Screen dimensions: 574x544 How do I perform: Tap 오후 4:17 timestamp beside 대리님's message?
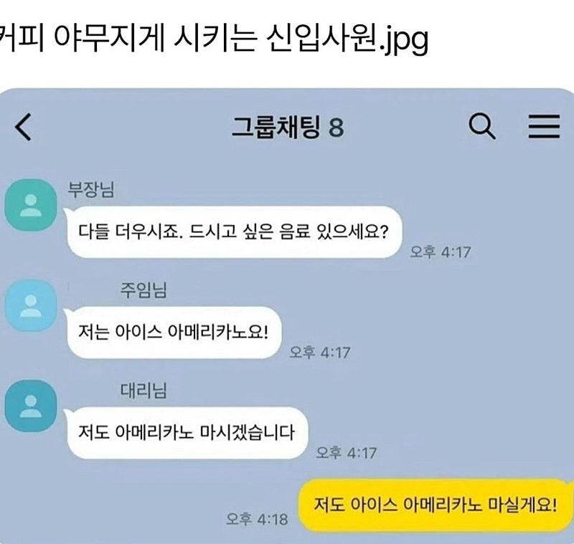pyautogui.click(x=346, y=453)
